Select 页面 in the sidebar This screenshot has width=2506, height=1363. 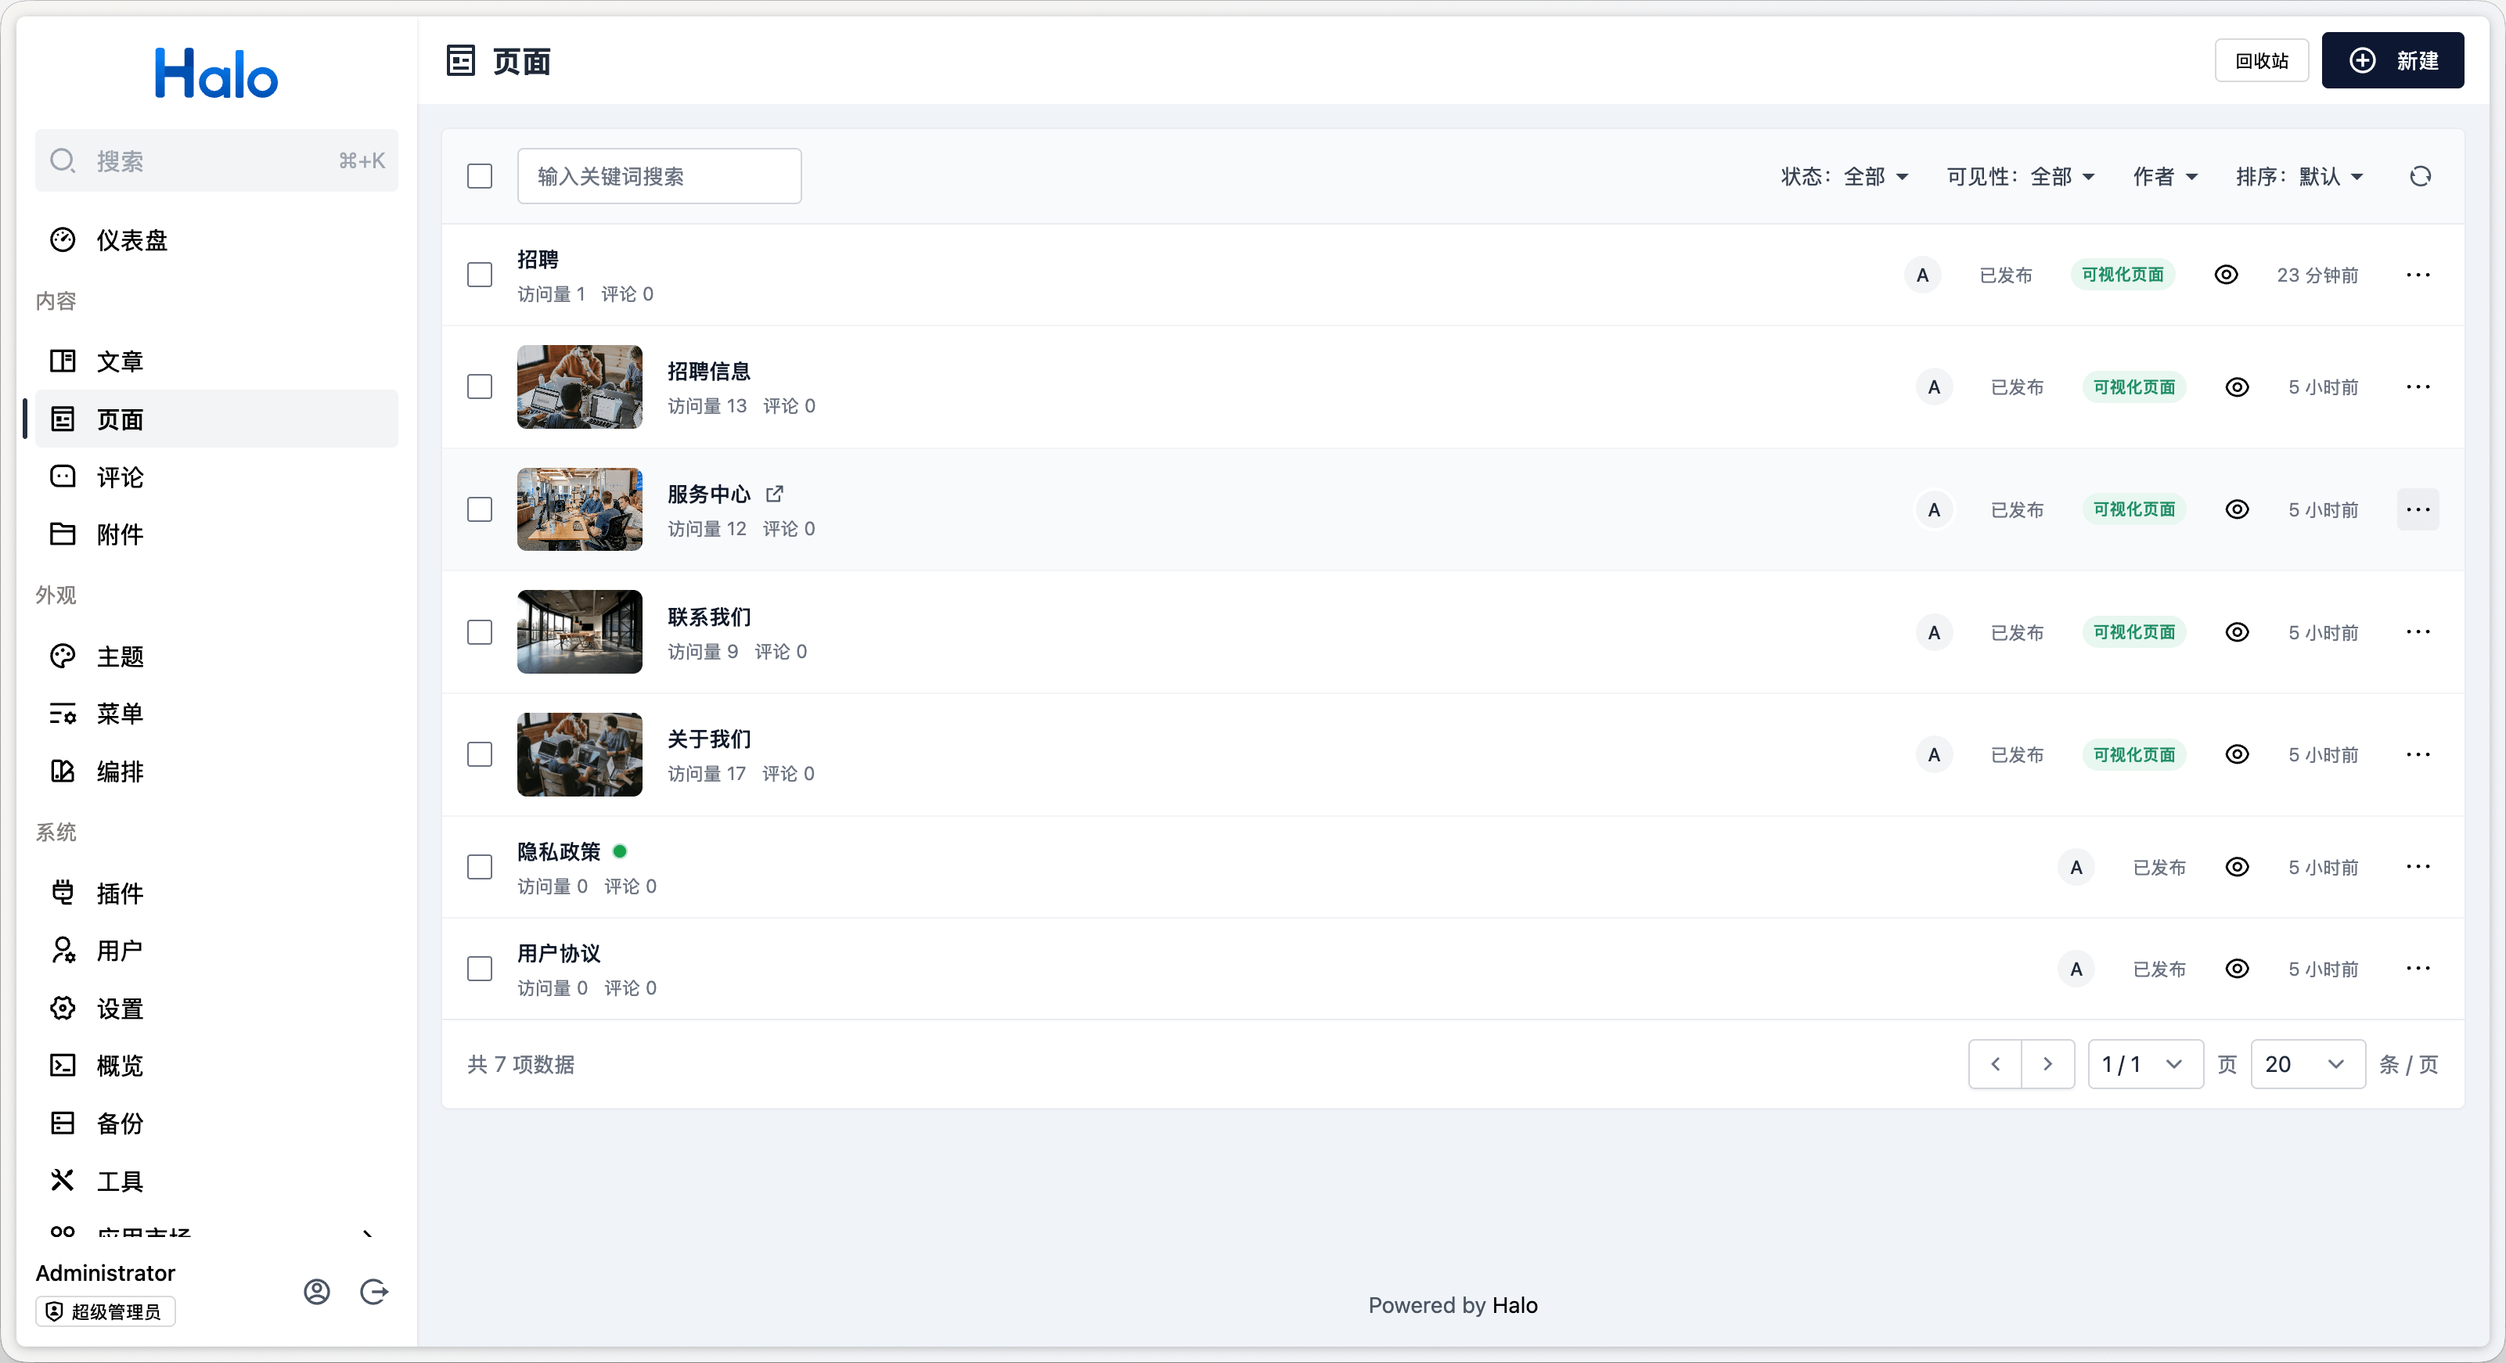point(216,419)
